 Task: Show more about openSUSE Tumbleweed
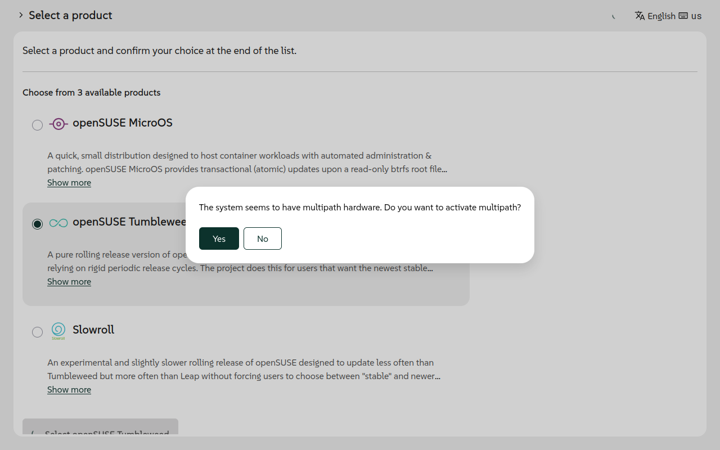coord(69,281)
